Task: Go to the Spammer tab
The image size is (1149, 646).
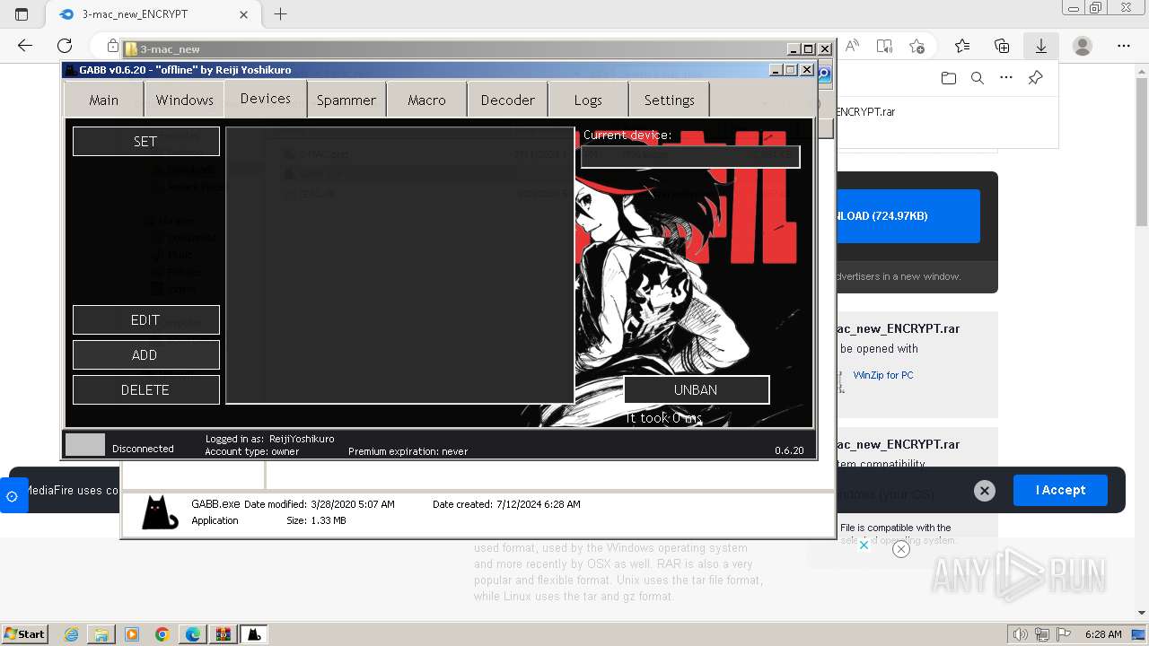Action: coord(346,100)
